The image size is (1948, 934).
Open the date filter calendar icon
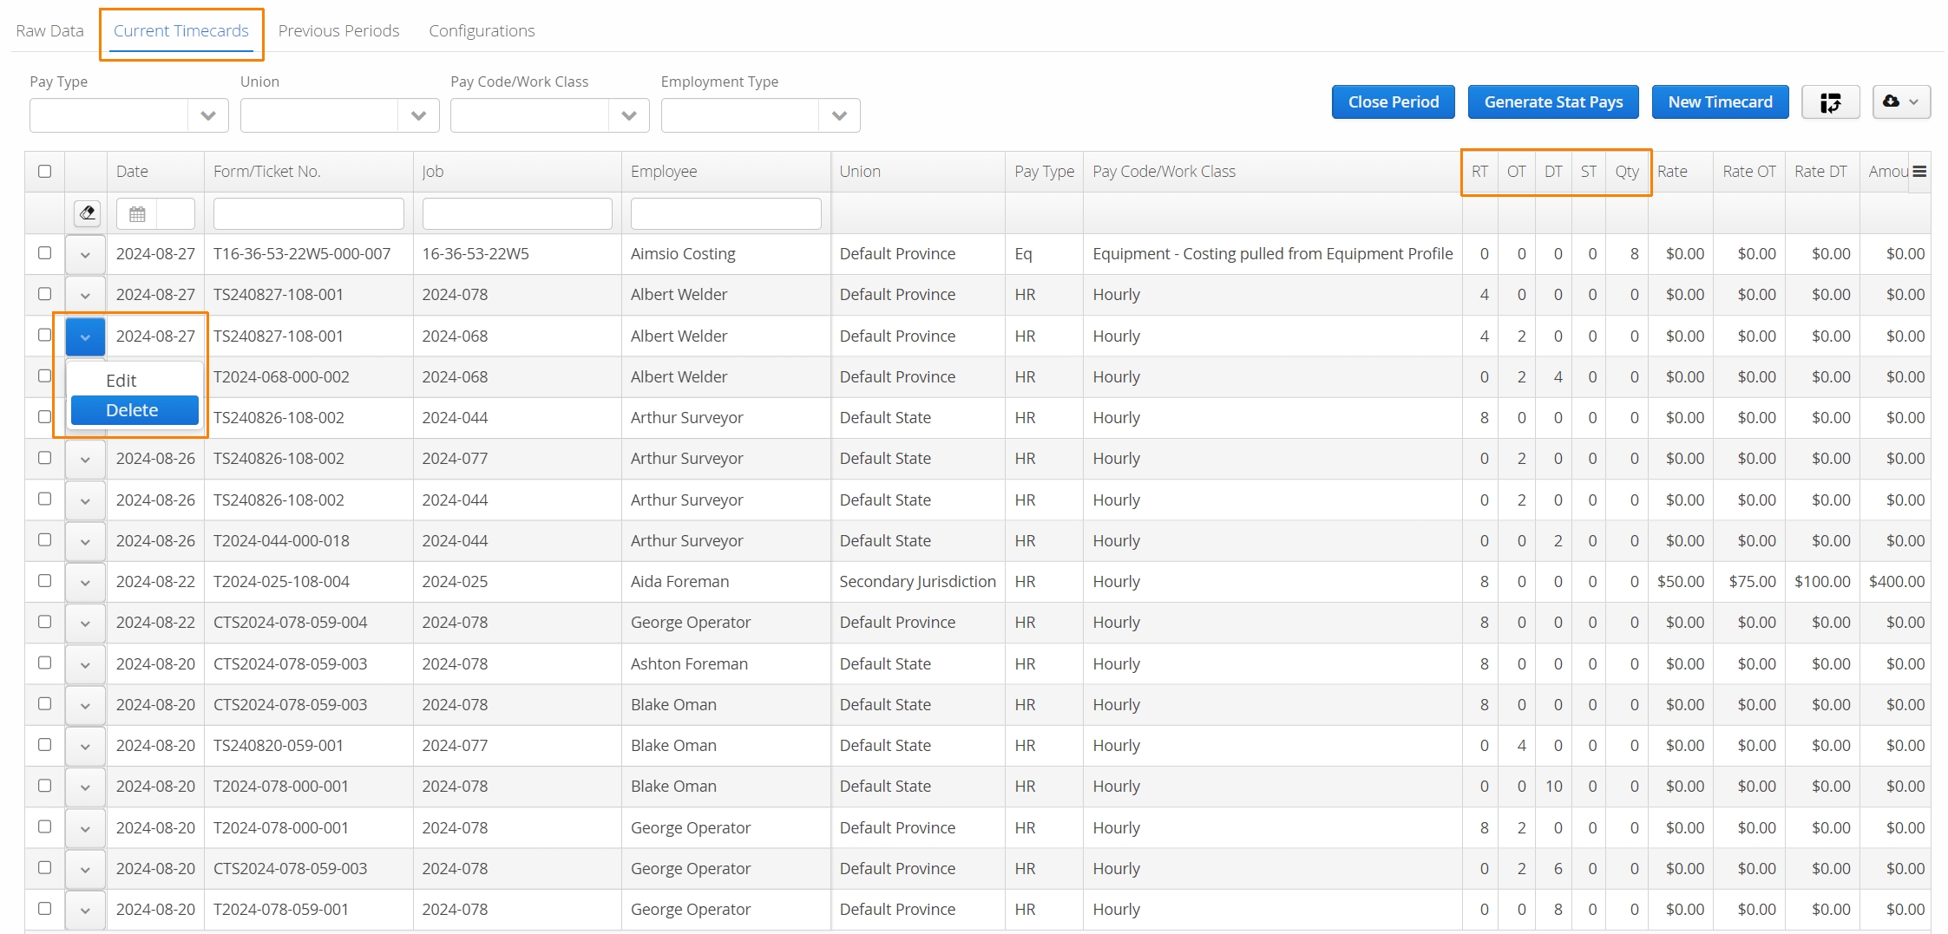[137, 214]
